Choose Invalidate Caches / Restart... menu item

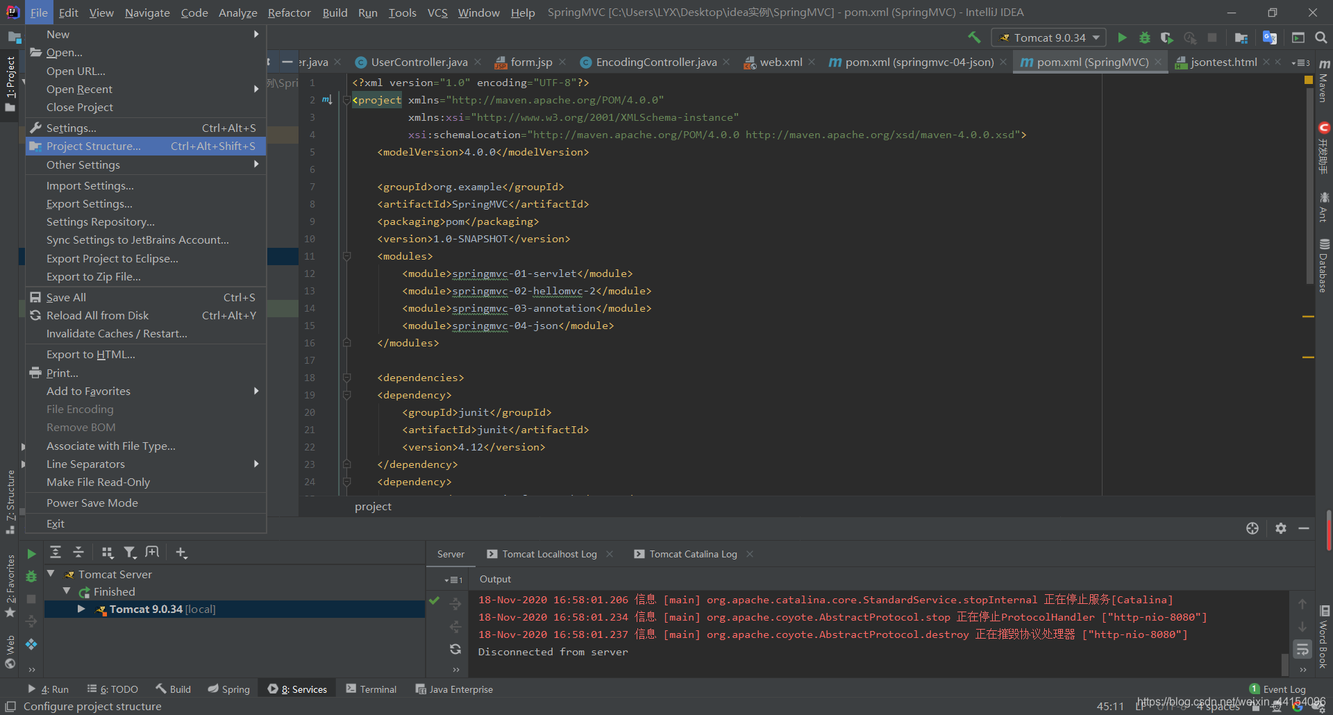146,333
